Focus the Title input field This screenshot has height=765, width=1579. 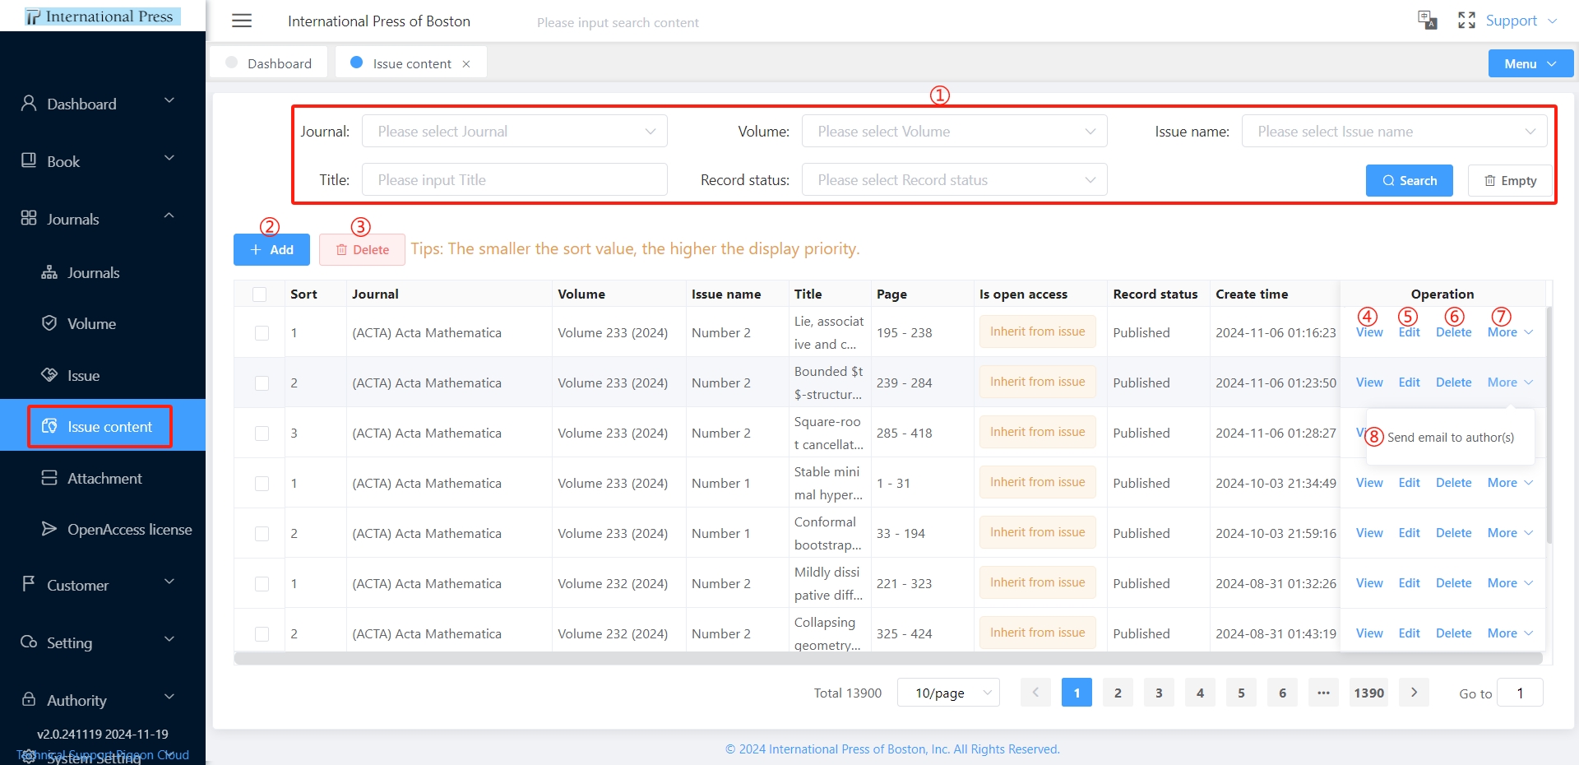(515, 179)
